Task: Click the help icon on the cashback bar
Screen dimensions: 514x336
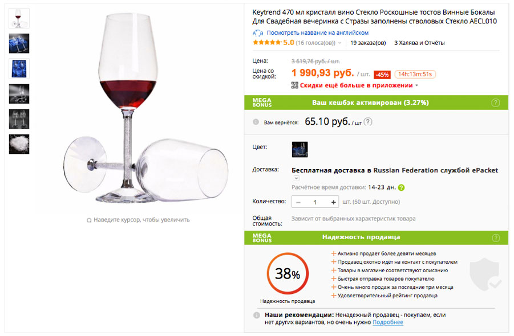Action: [496, 103]
